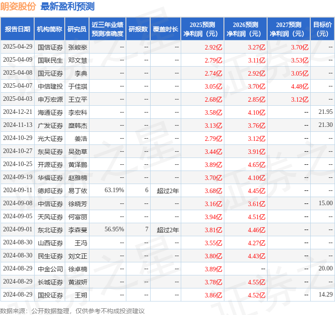335x315 pixels.
Task: Click the 4.48亿 value for 2027
Action: tap(300, 86)
